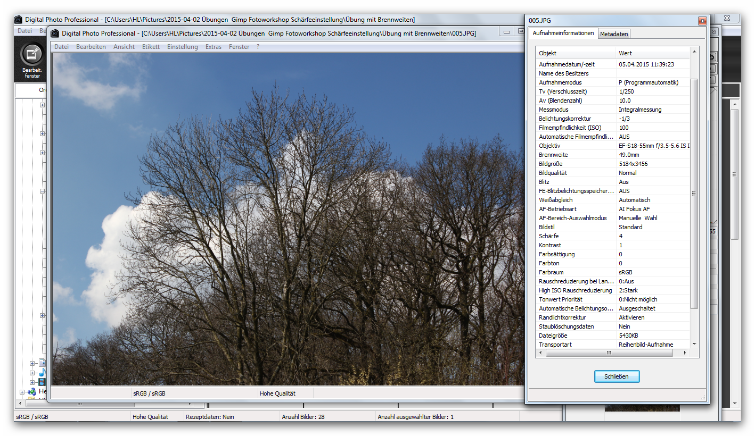
Task: Expand the music folder node in the tree
Action: [x=32, y=373]
